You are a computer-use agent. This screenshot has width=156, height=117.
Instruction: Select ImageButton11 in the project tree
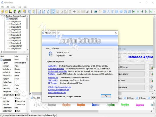pos(16,49)
